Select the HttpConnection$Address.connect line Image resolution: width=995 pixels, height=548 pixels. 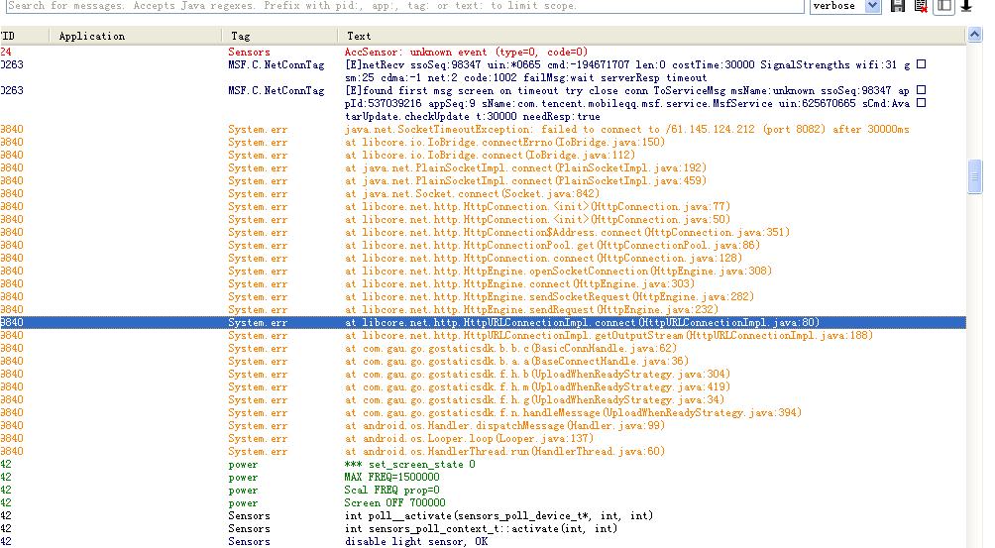click(x=483, y=232)
